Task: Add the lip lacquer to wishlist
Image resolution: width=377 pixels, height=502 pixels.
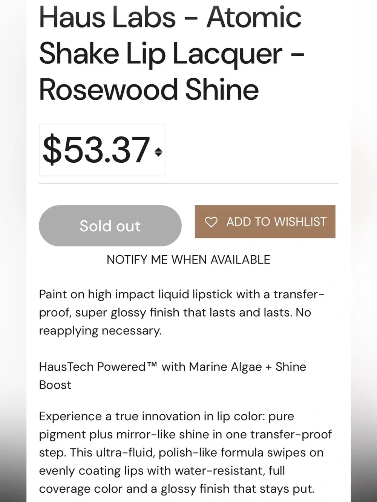Action: tap(265, 221)
